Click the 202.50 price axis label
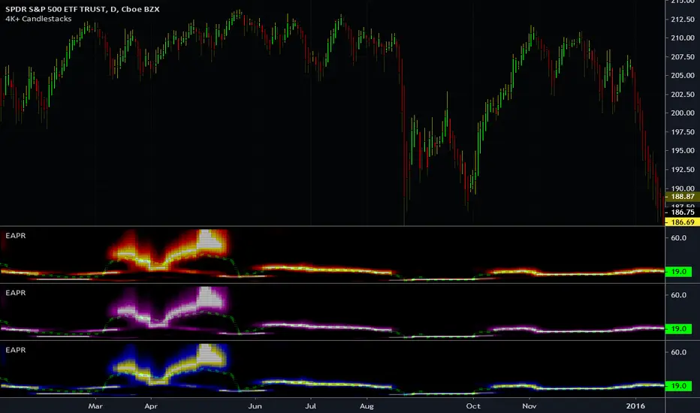 [683, 94]
